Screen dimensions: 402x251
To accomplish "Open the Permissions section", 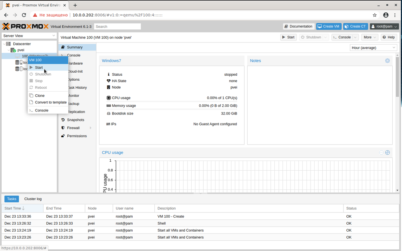I will (x=77, y=136).
